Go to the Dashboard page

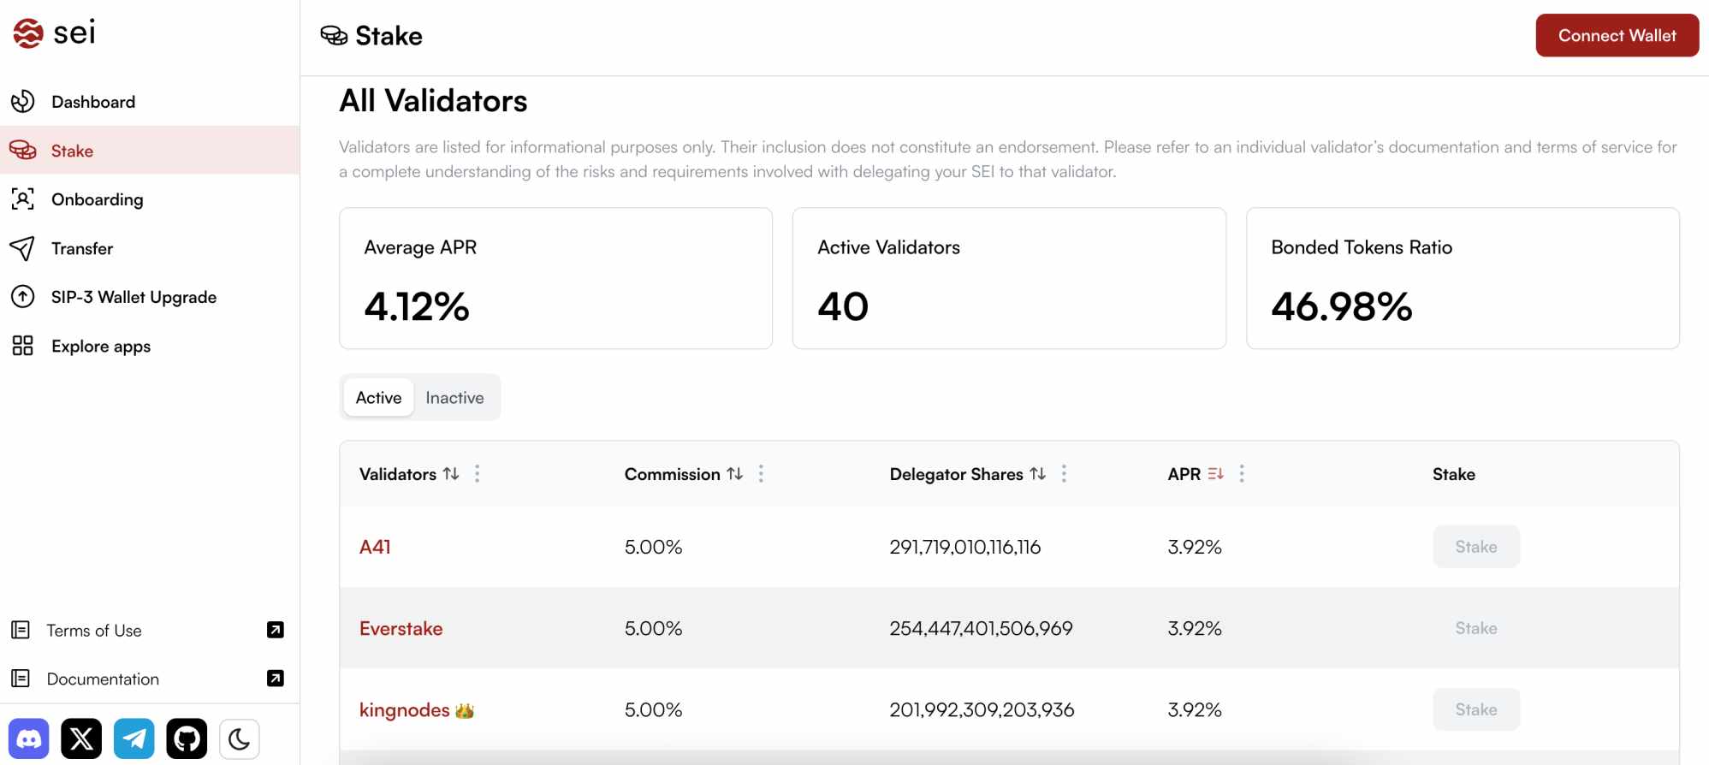coord(150,102)
